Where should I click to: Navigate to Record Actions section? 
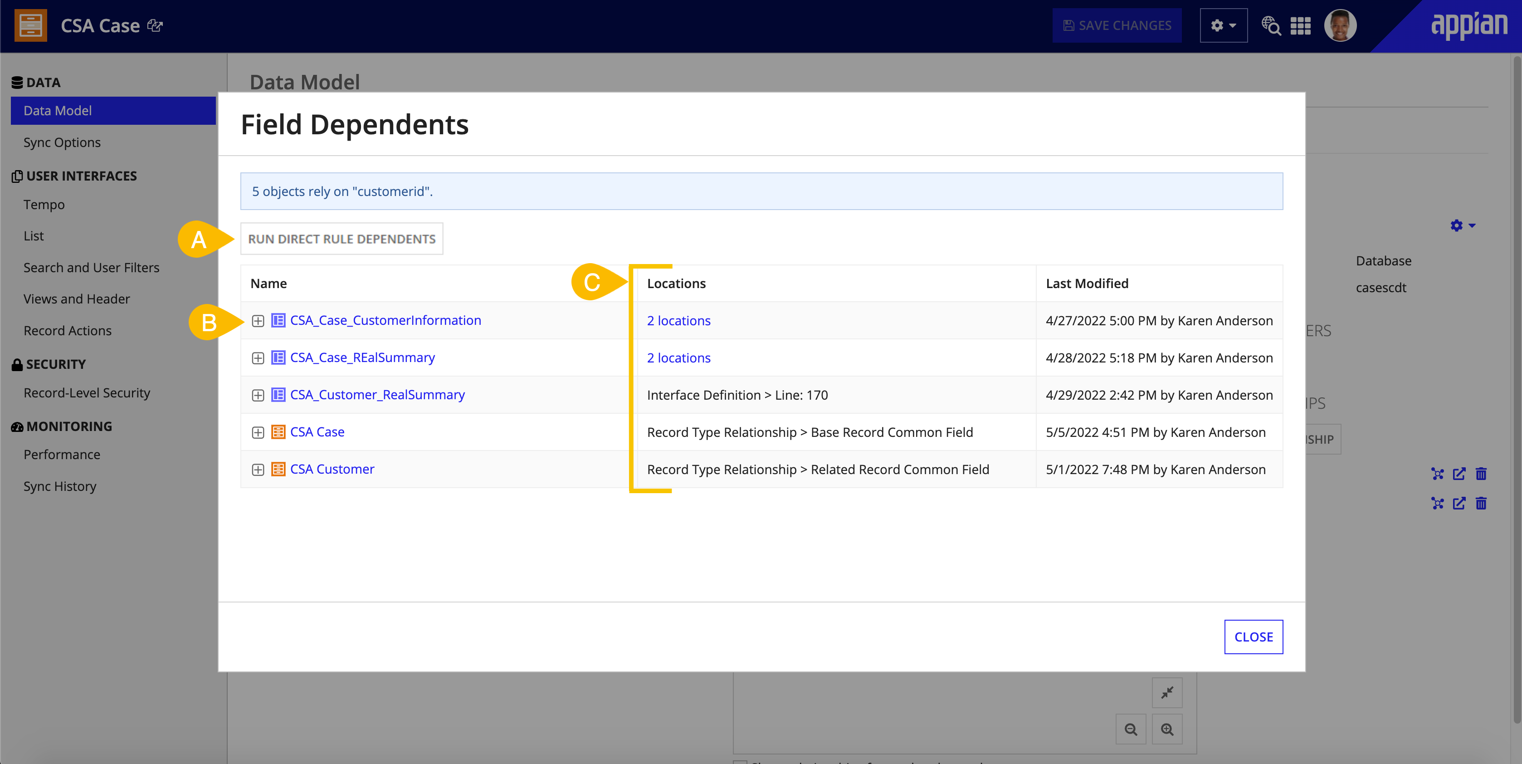pos(68,329)
